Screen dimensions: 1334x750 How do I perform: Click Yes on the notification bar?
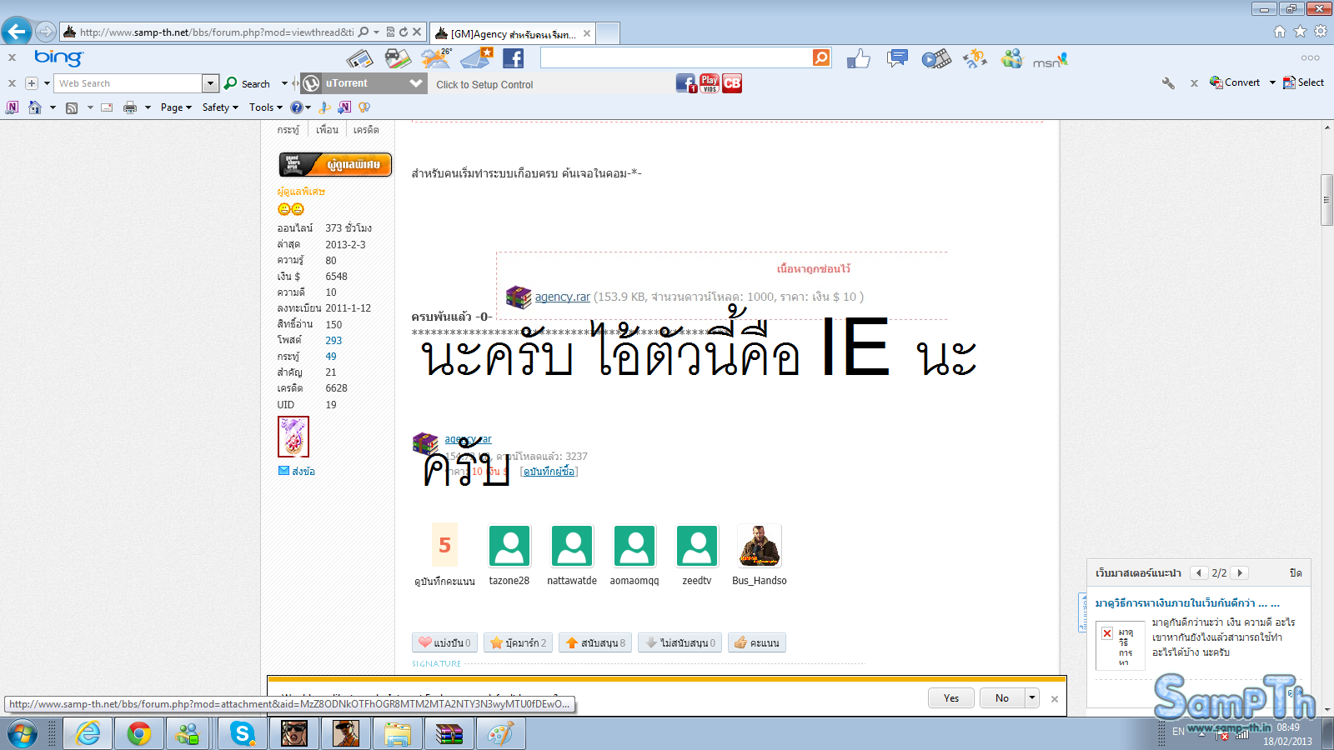(x=950, y=698)
